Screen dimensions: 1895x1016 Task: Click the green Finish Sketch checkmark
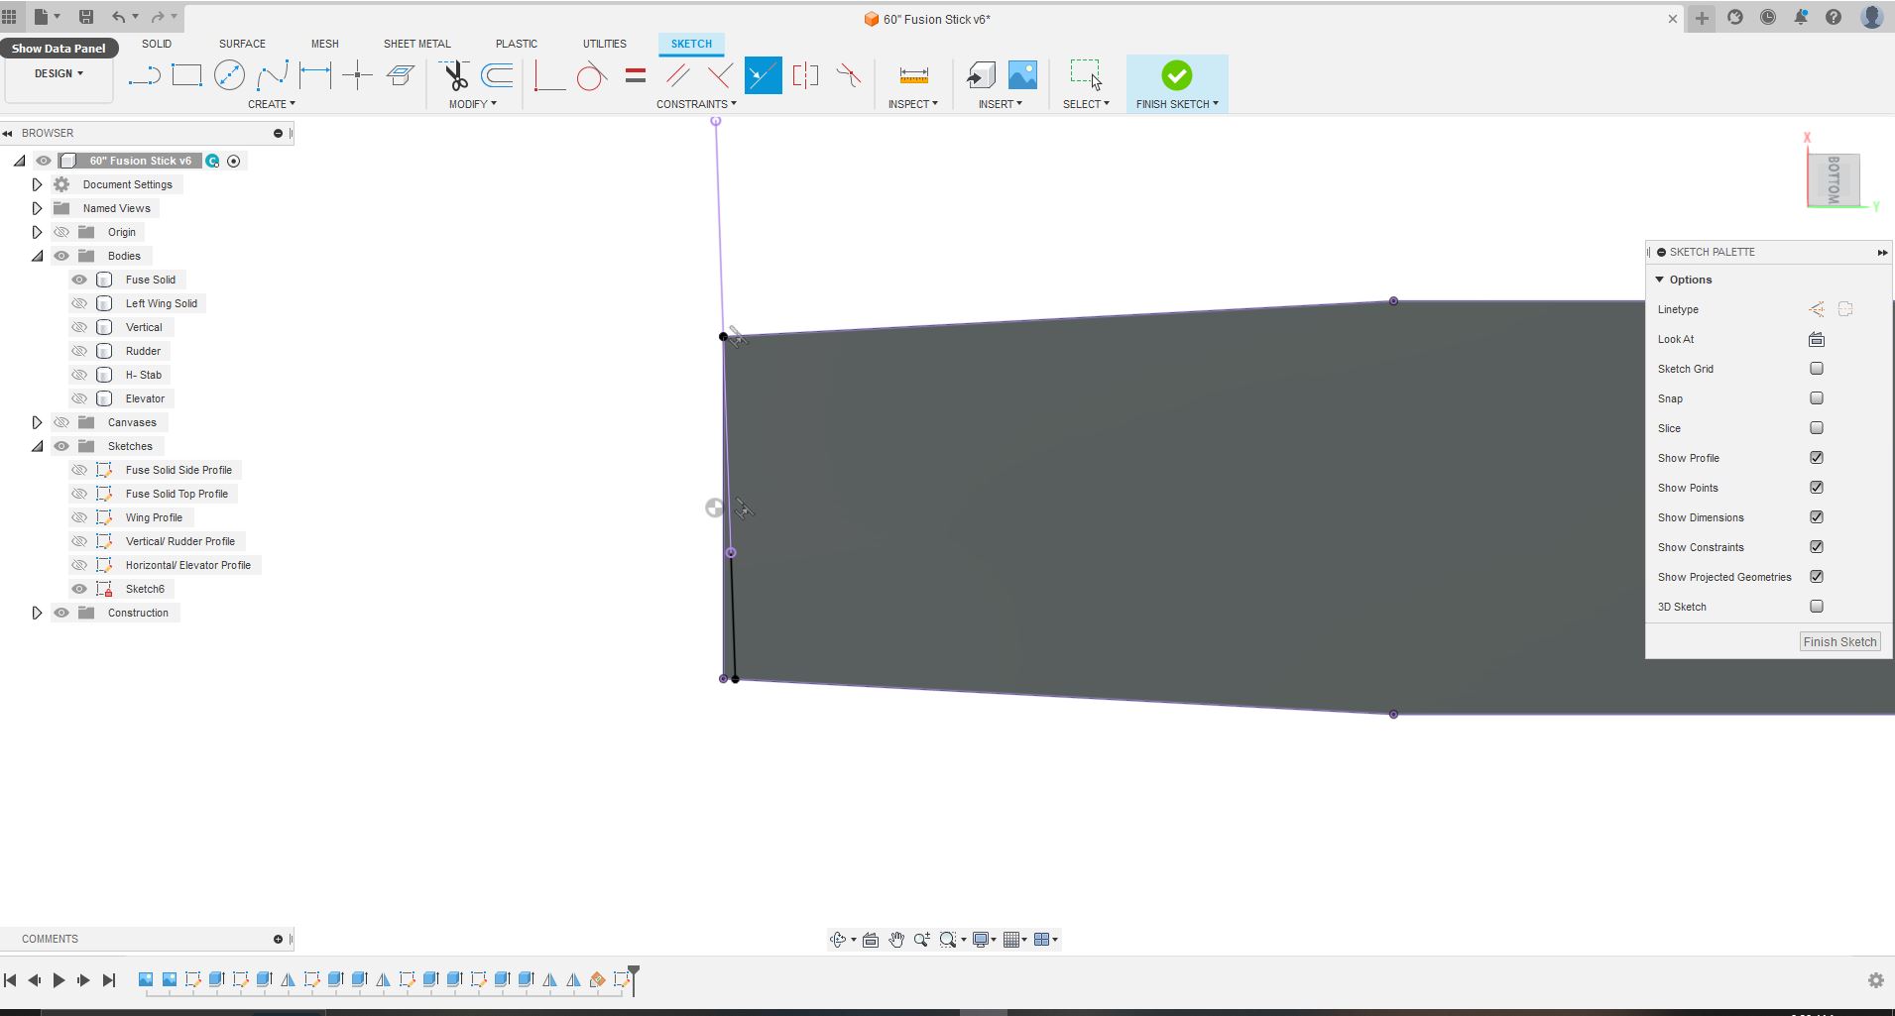pyautogui.click(x=1176, y=76)
